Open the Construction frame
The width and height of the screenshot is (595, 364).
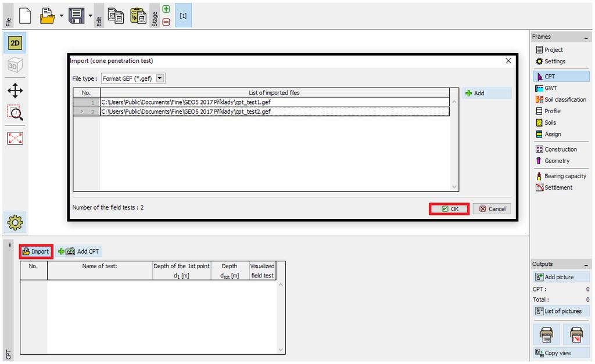coord(562,149)
